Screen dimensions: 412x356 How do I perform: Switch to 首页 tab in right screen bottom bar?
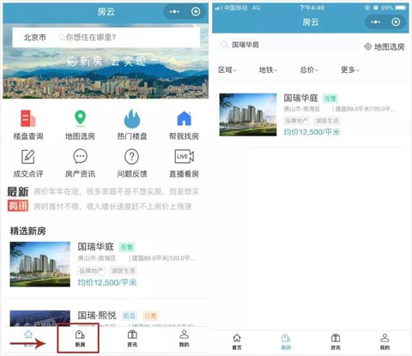pos(237,341)
